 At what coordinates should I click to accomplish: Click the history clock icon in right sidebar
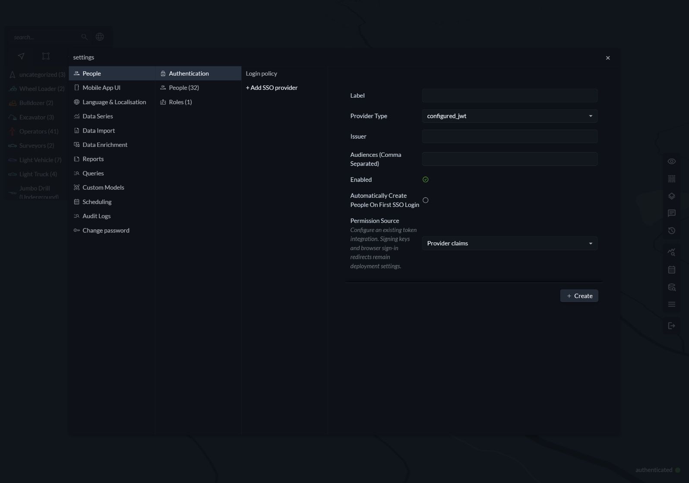coord(672,230)
